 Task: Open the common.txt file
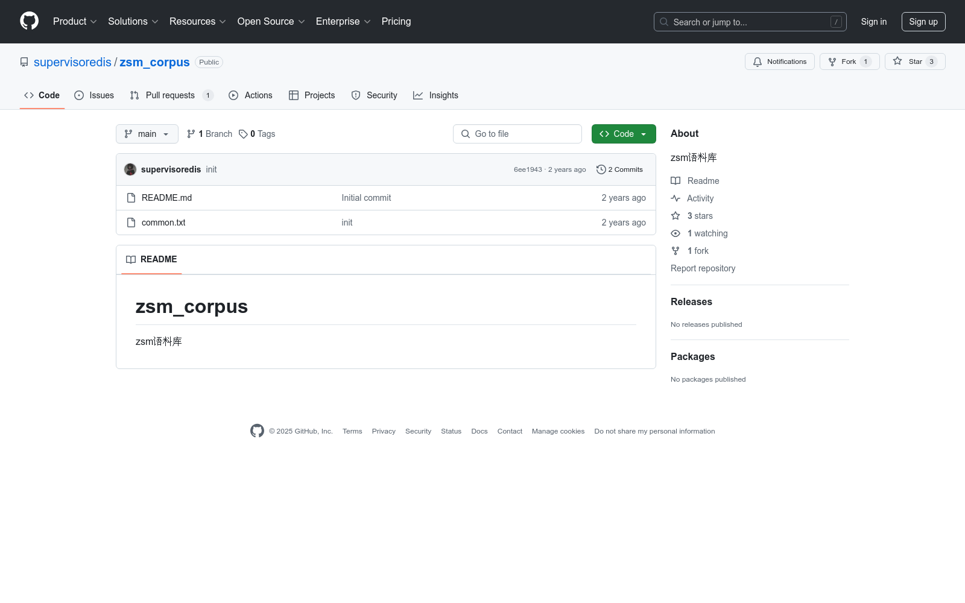pyautogui.click(x=163, y=223)
